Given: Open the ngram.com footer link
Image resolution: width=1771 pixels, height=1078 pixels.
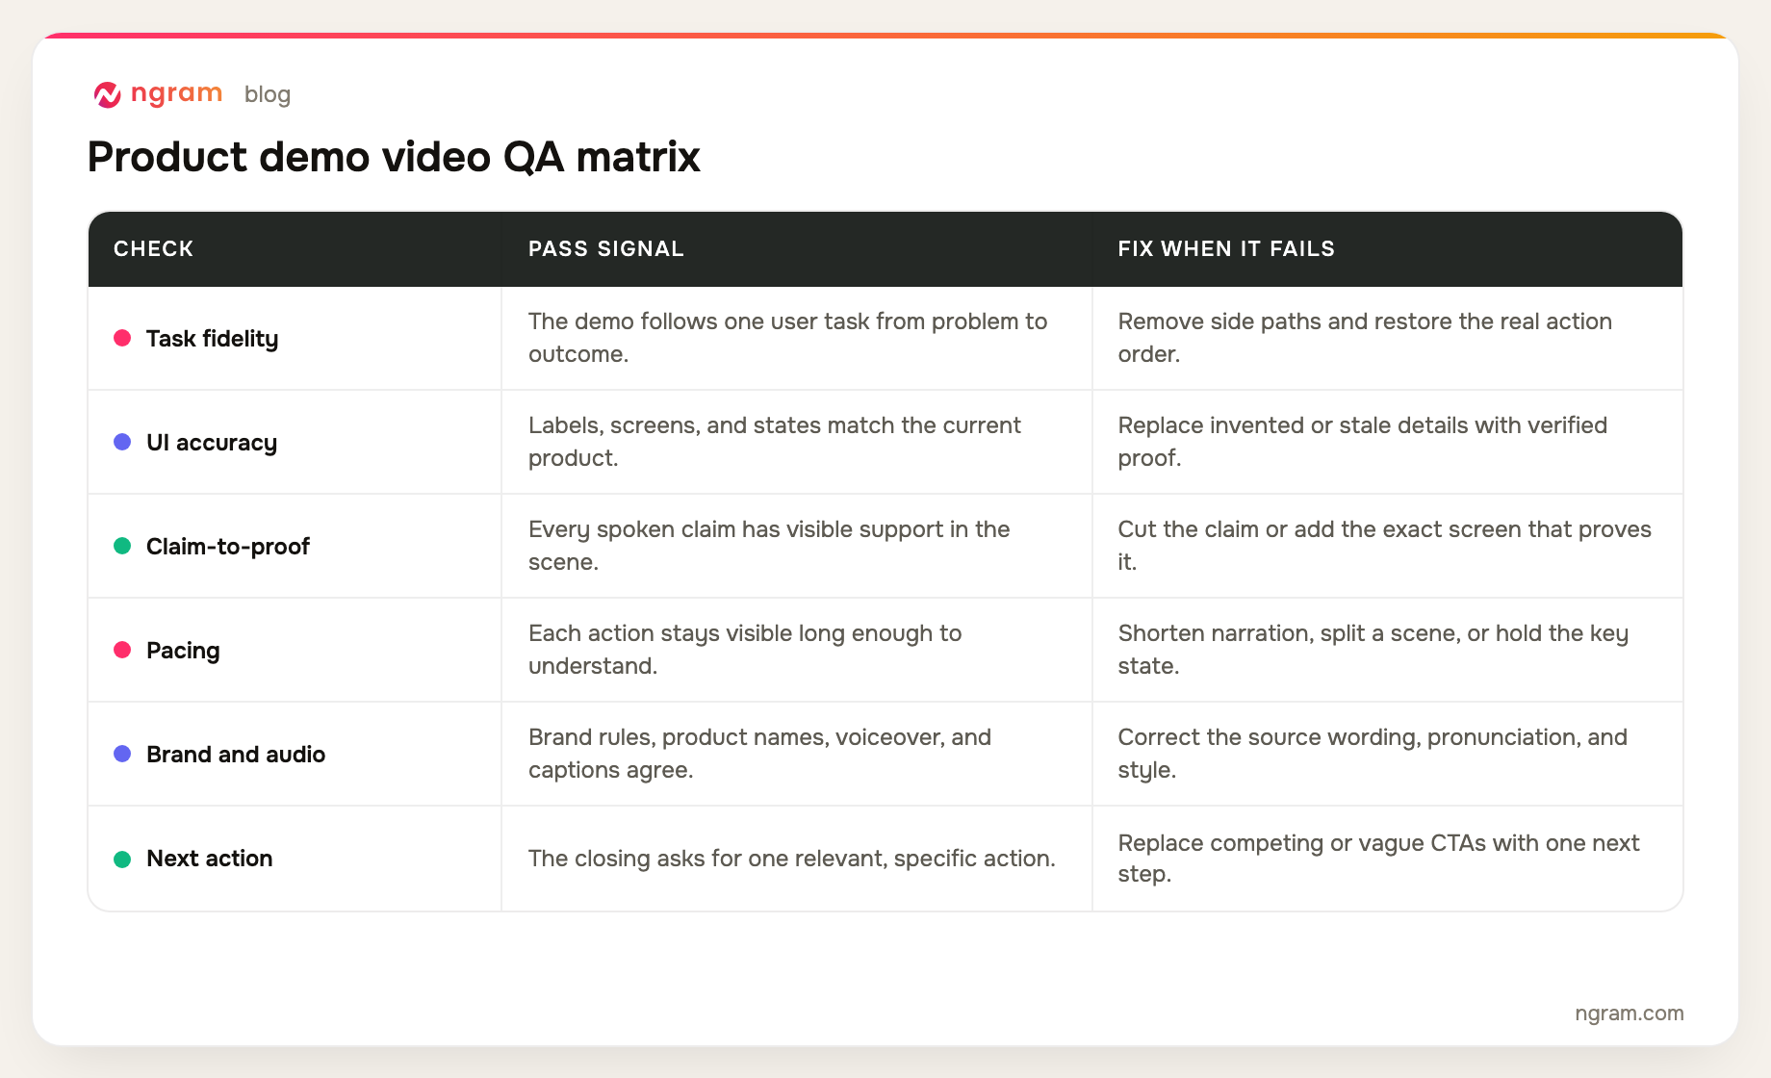Looking at the screenshot, I should click(1630, 1014).
